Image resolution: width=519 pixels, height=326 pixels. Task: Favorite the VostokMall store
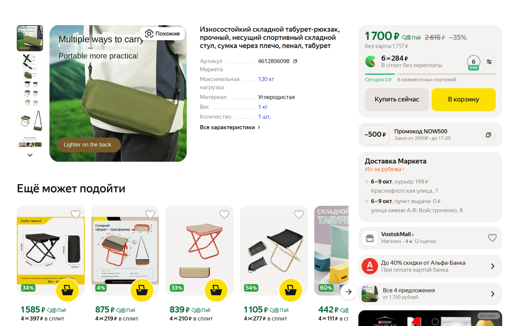click(x=492, y=238)
